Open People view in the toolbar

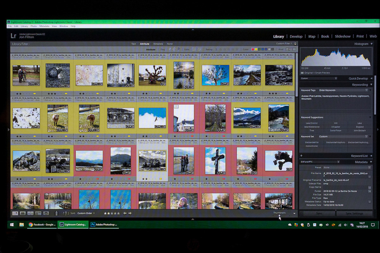46,213
